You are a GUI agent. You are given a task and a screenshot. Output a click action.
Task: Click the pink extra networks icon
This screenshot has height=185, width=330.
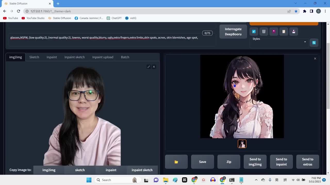click(x=274, y=32)
